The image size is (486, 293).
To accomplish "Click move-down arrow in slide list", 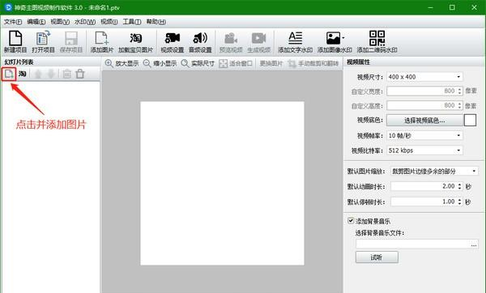I will click(51, 74).
